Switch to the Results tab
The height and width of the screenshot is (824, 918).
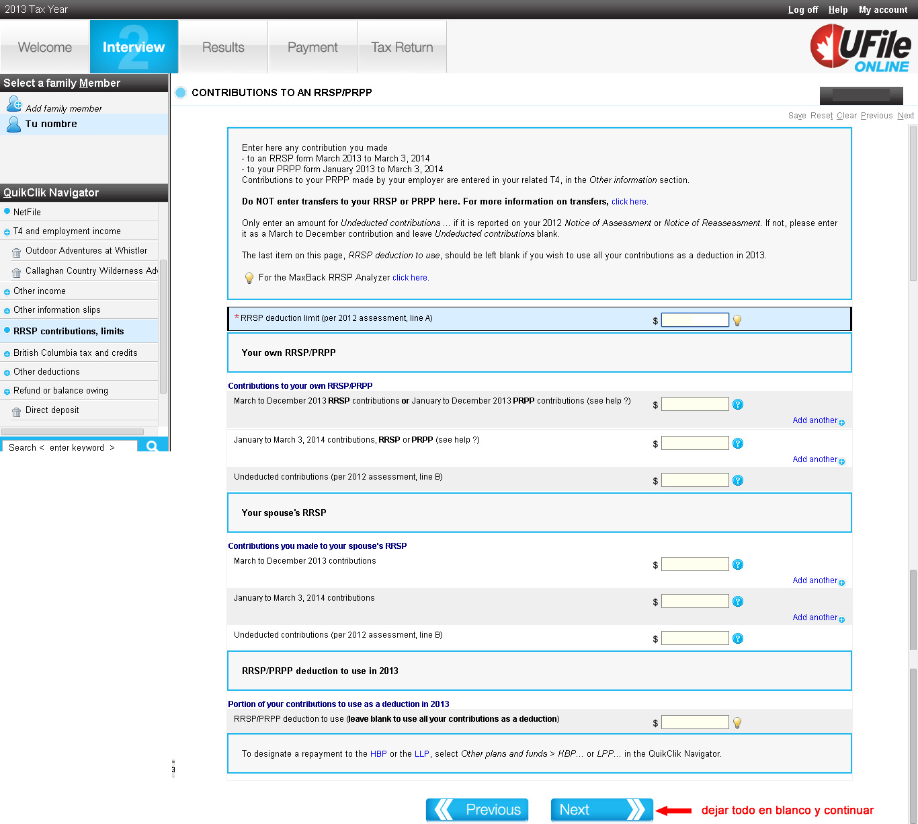pyautogui.click(x=223, y=47)
